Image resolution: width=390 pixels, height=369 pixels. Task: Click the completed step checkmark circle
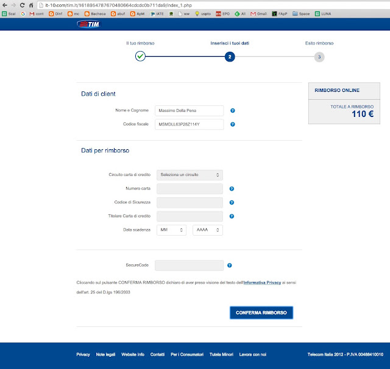tap(140, 56)
